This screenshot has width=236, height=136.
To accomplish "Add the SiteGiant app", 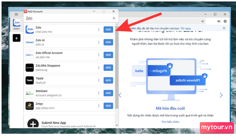I will pos(108,93).
